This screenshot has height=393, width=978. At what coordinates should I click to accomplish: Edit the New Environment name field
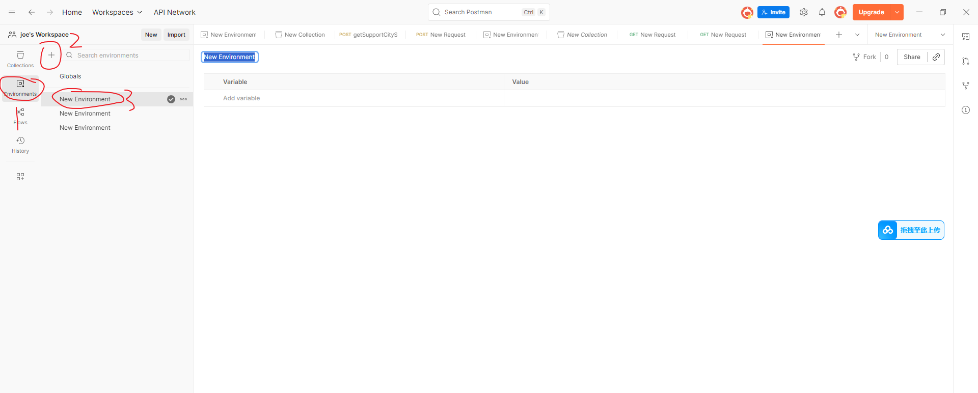tap(230, 57)
